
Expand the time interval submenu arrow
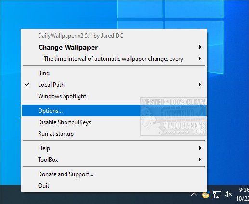tap(200, 59)
